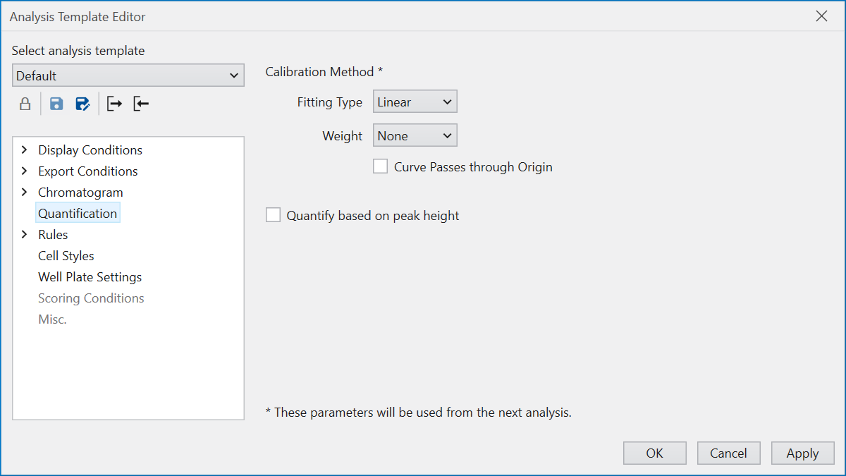This screenshot has height=476, width=846.
Task: Expand the Rules tree node
Action: click(25, 235)
